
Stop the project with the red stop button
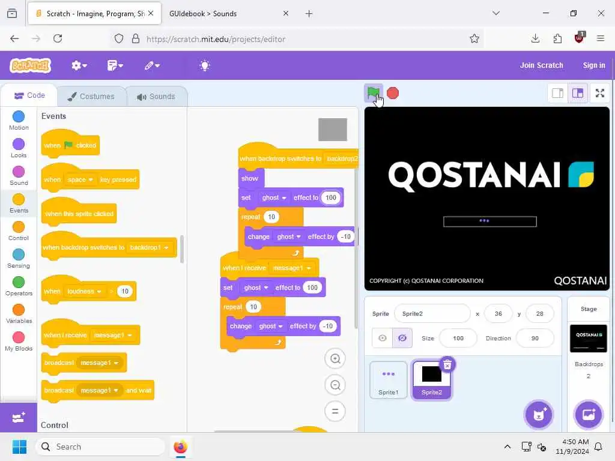coord(393,93)
